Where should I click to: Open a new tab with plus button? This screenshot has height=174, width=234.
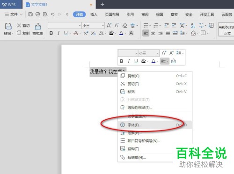(102, 5)
